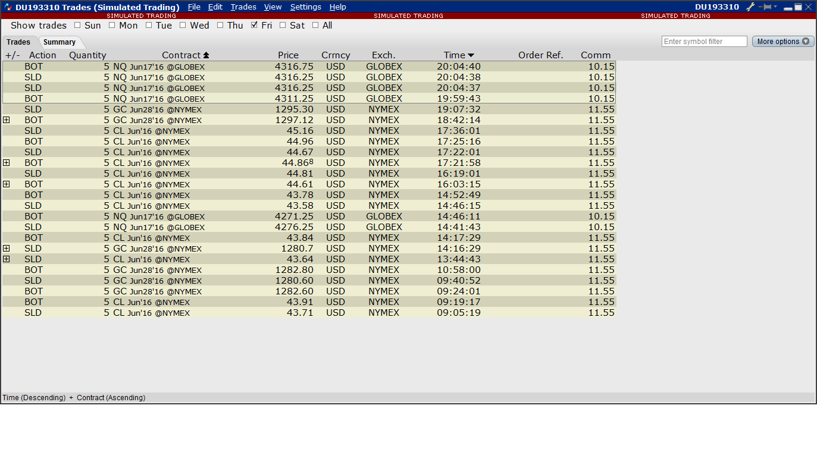This screenshot has width=817, height=468.
Task: Expand the GC trade at 18:42:14
Action: click(7, 120)
